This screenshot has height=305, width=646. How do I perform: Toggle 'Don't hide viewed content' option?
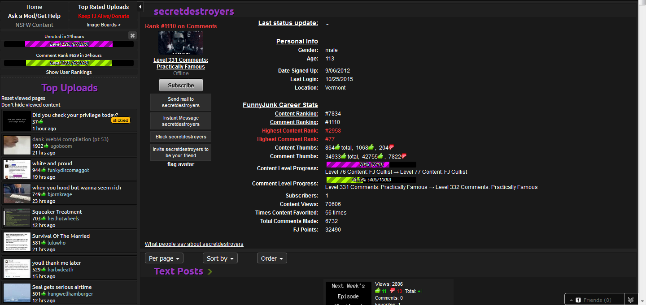[x=31, y=105]
